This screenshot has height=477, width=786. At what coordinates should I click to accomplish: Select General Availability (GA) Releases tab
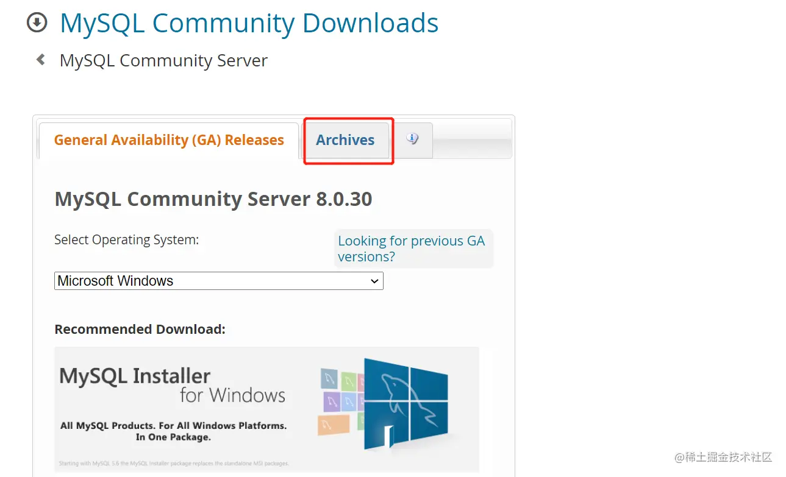click(169, 140)
